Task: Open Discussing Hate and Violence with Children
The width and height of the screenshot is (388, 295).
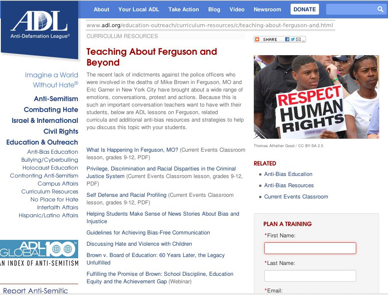Action: 139,244
